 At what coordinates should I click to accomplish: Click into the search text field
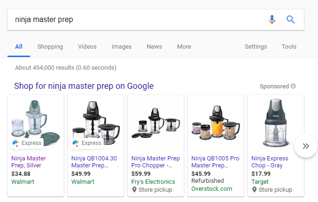point(136,20)
